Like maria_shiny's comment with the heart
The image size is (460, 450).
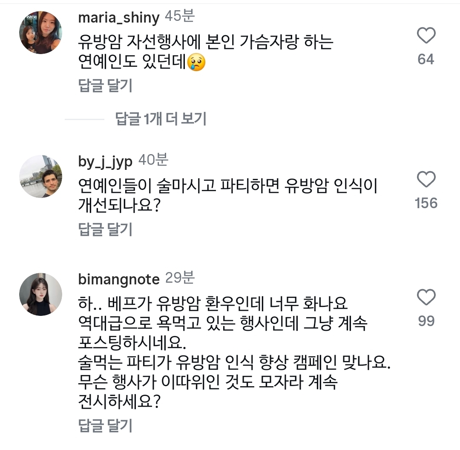(x=425, y=36)
